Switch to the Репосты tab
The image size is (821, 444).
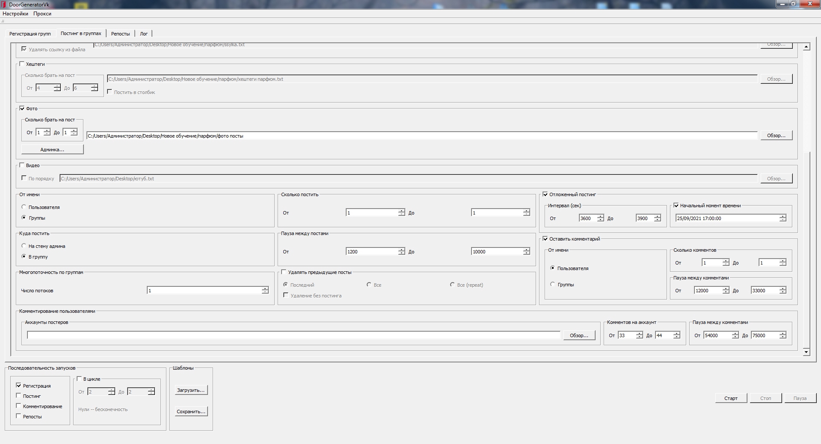coord(120,34)
